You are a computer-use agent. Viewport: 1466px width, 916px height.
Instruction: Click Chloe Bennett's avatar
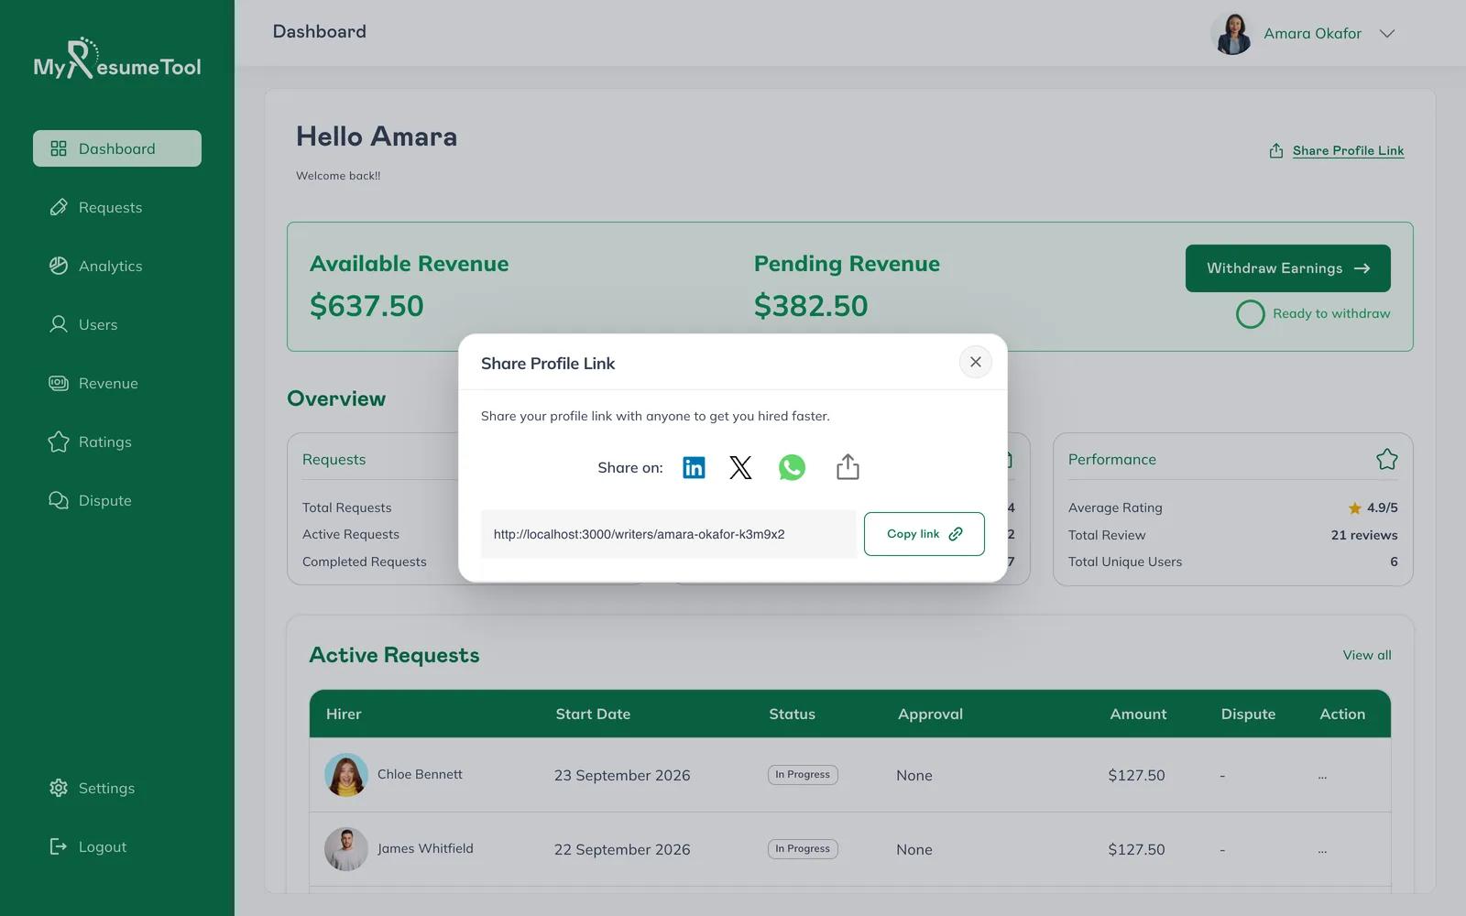click(x=346, y=775)
